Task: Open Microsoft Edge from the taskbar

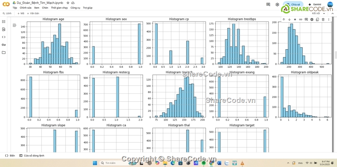Action: click(x=173, y=163)
